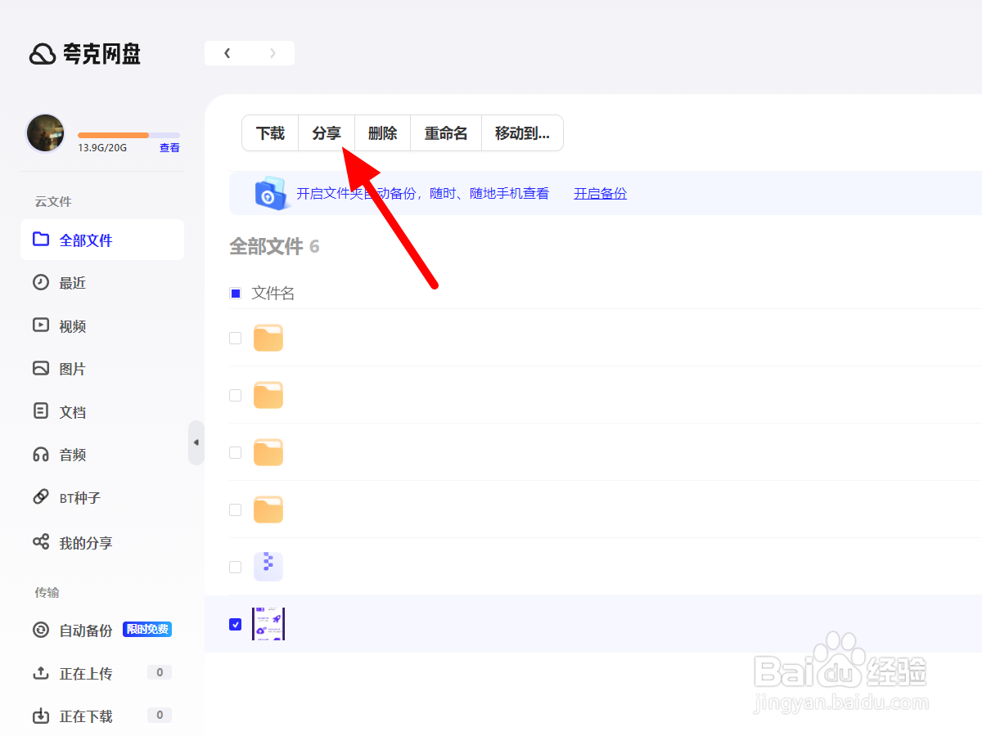This screenshot has width=982, height=736.
Task: Open the second folder in the list
Action: pos(268,395)
